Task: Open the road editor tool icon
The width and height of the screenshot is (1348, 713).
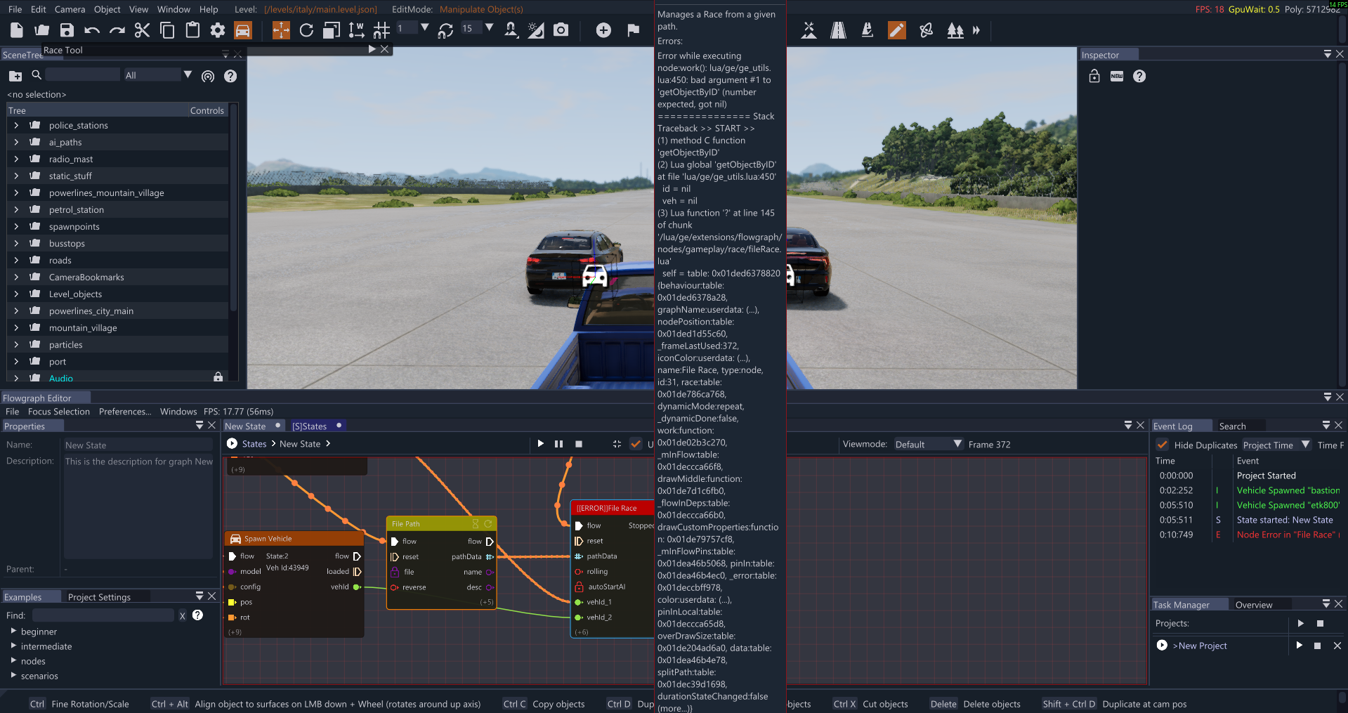Action: coord(838,30)
